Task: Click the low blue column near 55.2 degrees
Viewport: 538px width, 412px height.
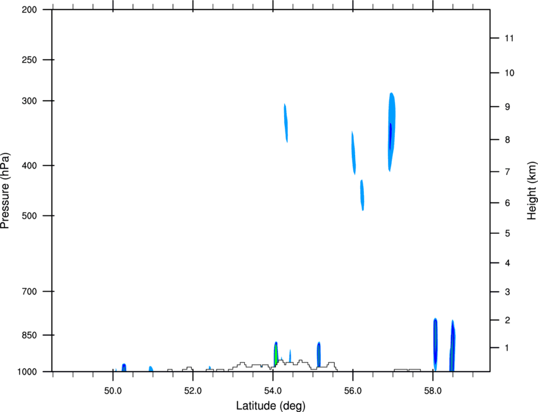Action: [319, 354]
